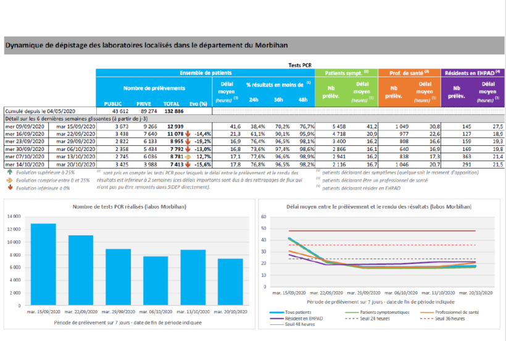Click the cumulative total '132 886'

pyautogui.click(x=174, y=111)
